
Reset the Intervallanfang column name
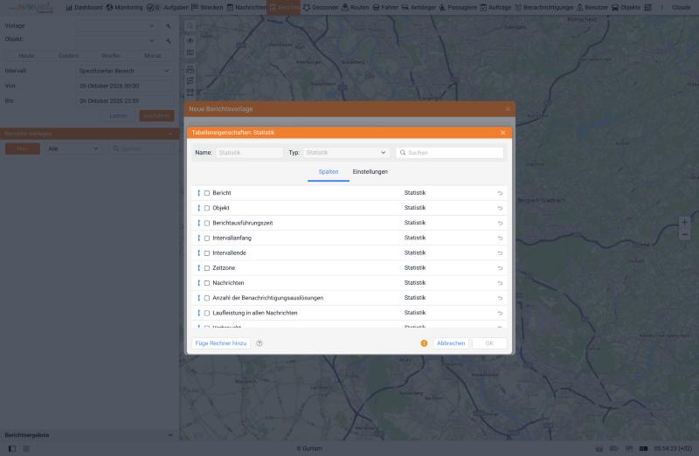click(x=500, y=238)
